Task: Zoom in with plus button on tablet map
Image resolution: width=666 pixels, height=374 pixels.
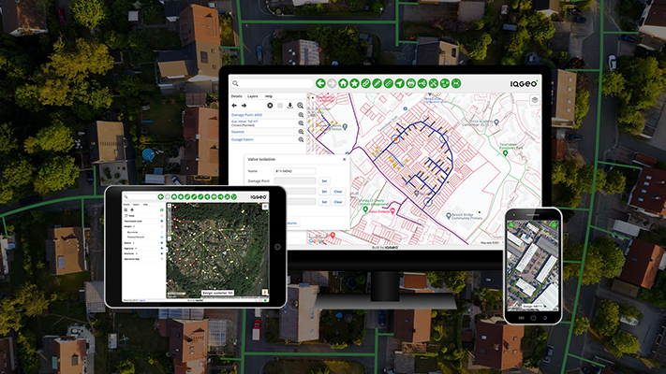Action: (x=170, y=206)
